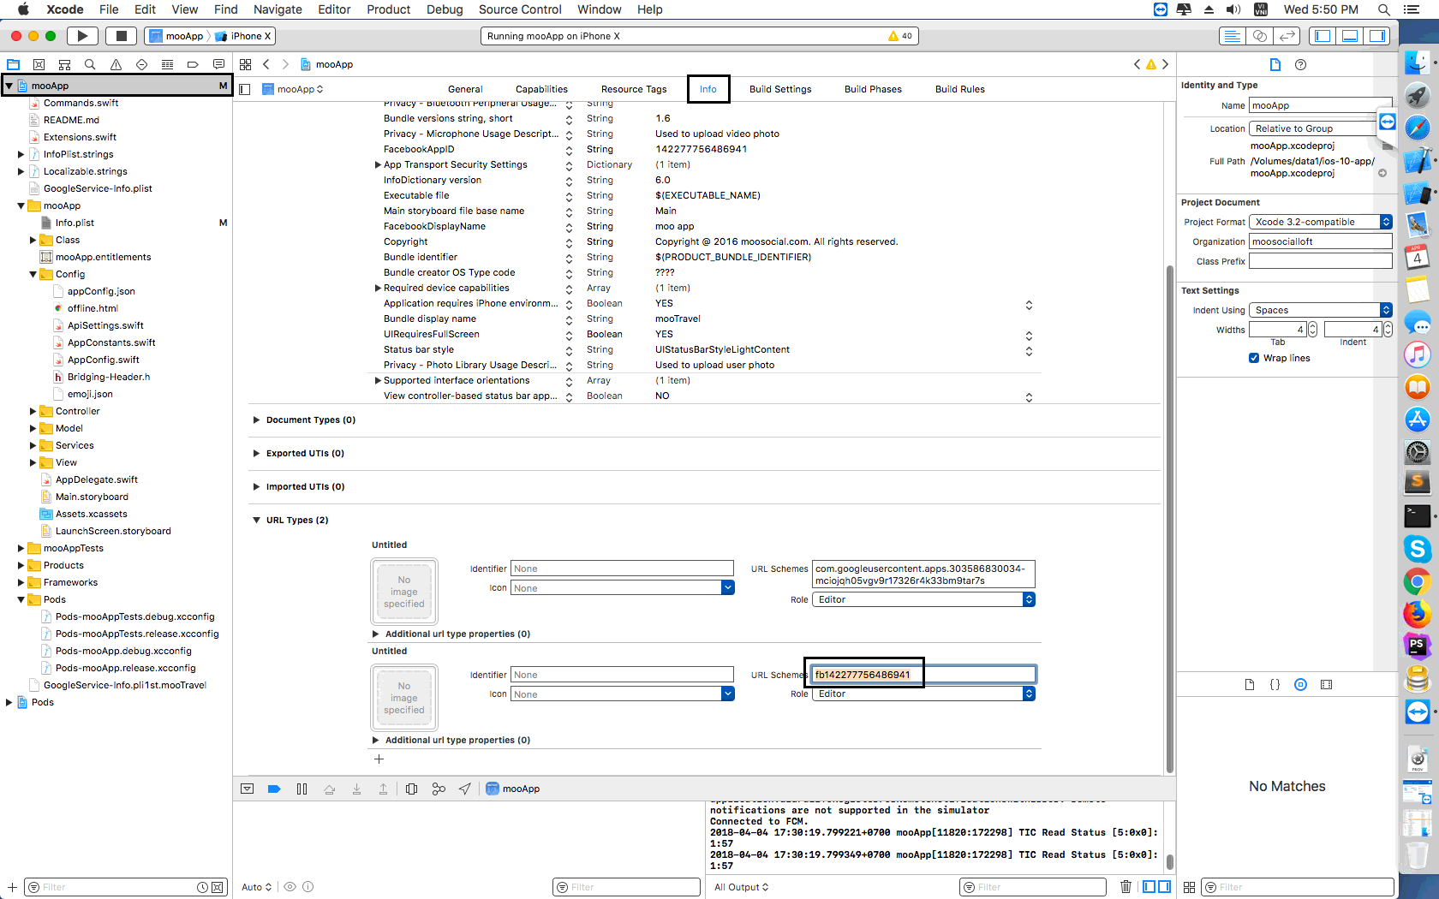The height and width of the screenshot is (899, 1439).
Task: Open the Project navigator icon
Action: click(13, 64)
